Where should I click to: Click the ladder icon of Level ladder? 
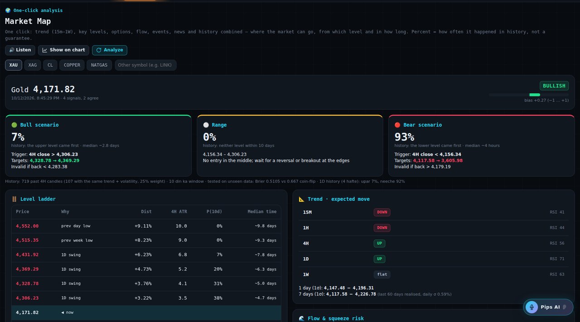coord(14,199)
